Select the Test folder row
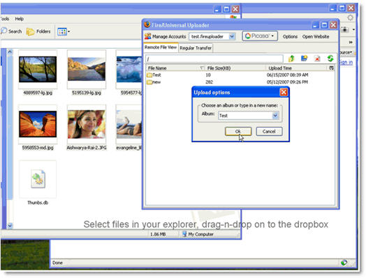Image resolution: width=366 pixels, height=278 pixels. pyautogui.click(x=240, y=75)
